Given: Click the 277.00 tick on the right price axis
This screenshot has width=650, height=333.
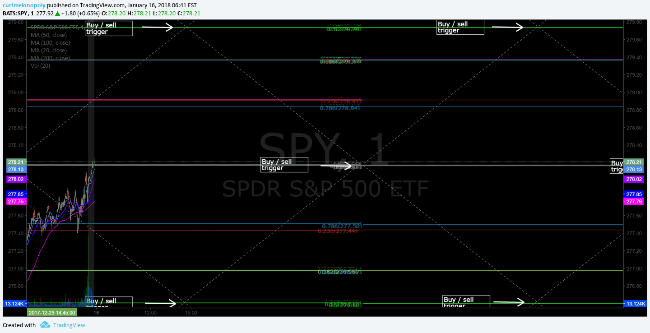Looking at the screenshot, I should (634, 268).
